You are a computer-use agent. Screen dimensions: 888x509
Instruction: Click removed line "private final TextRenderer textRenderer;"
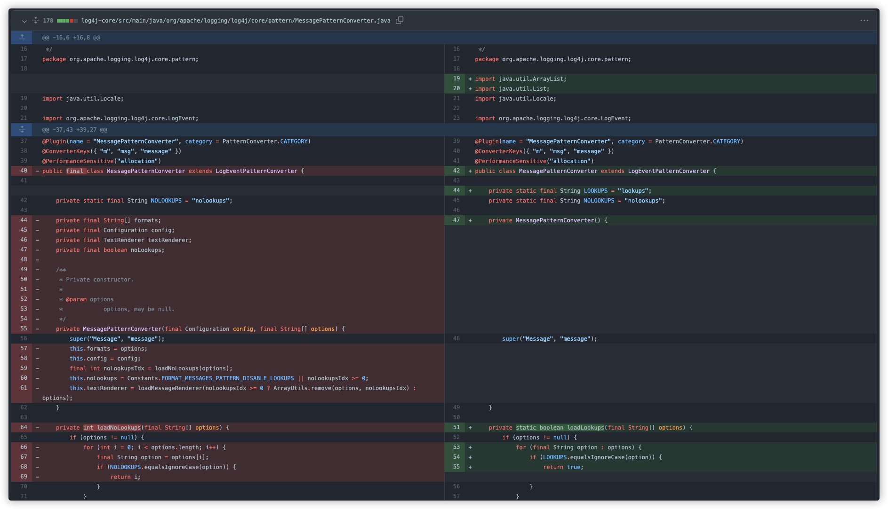(x=124, y=240)
